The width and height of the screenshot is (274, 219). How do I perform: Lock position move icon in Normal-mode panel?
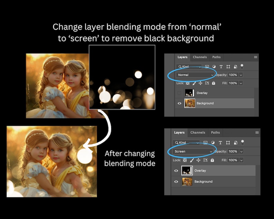[x=200, y=83]
